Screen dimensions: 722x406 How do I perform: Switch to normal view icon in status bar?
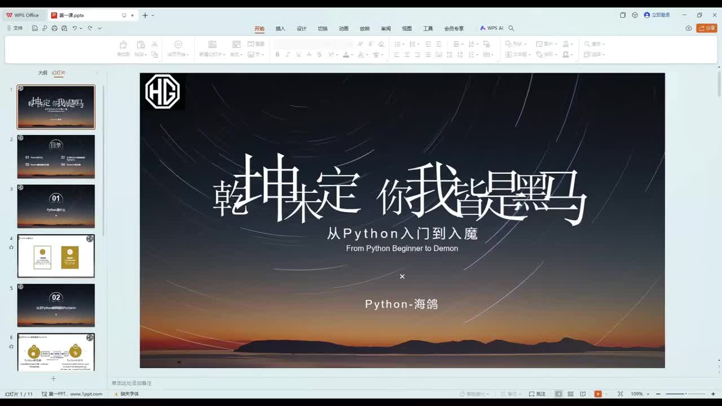[558, 394]
